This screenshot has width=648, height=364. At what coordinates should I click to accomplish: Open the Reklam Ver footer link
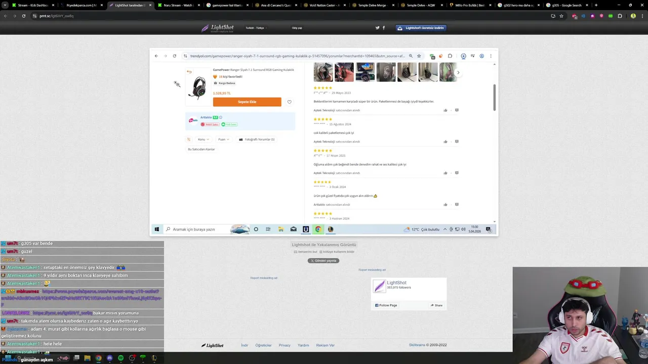(326, 345)
